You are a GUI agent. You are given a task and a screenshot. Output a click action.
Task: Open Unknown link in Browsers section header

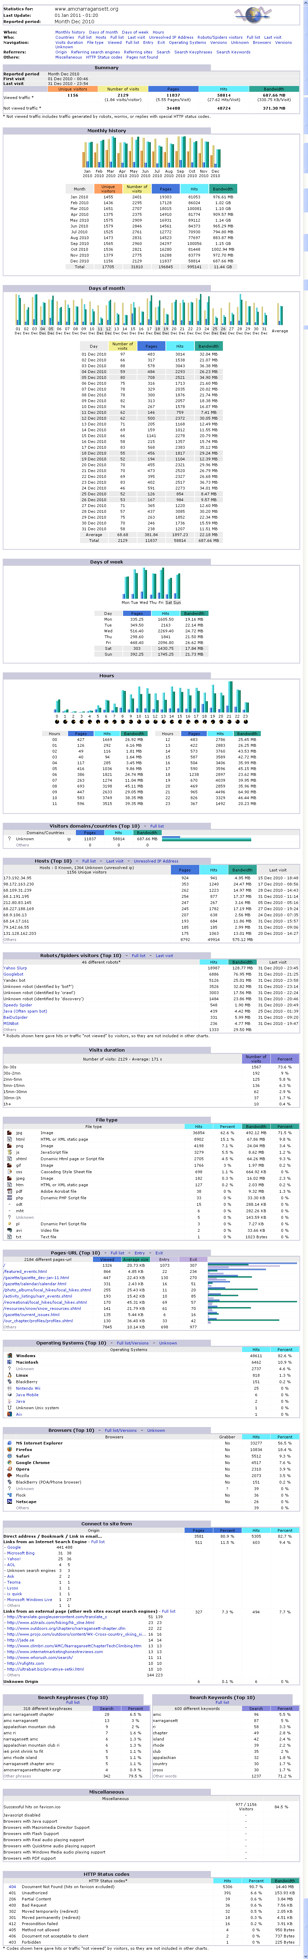156,1430
